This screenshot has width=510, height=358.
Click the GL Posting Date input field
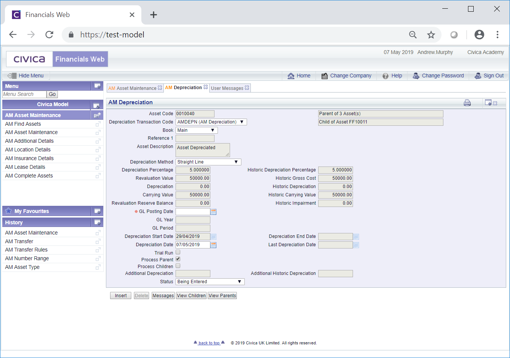tap(193, 212)
